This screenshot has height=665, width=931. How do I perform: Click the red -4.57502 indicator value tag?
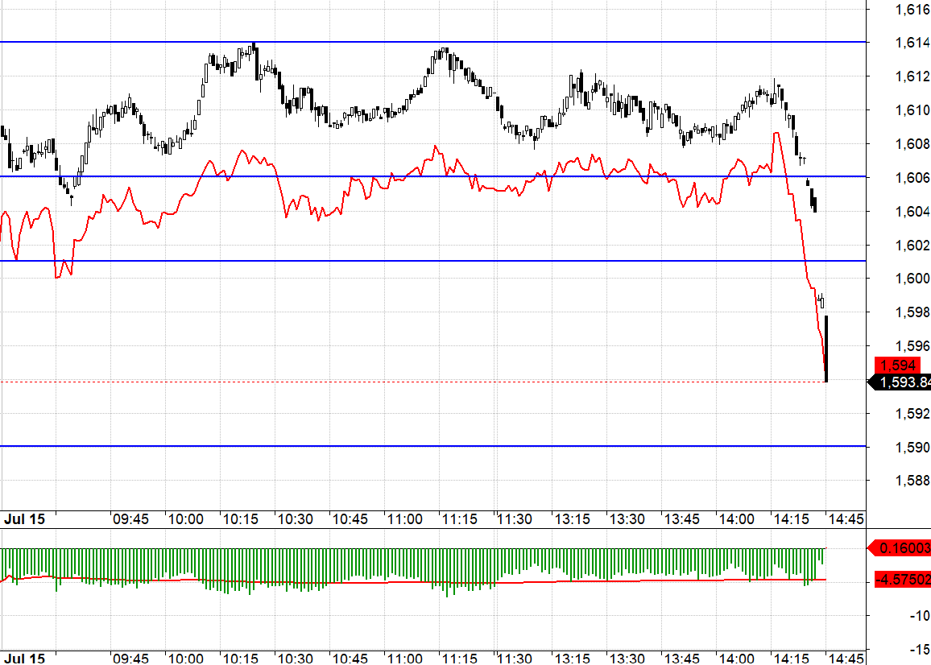tap(900, 580)
